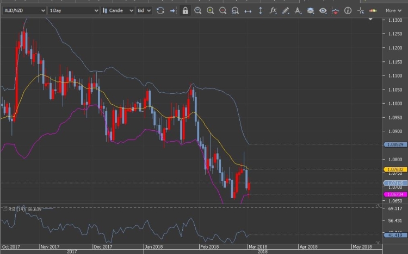Open the More toolbar menu
This screenshot has height=254, width=408.
tap(393, 10)
